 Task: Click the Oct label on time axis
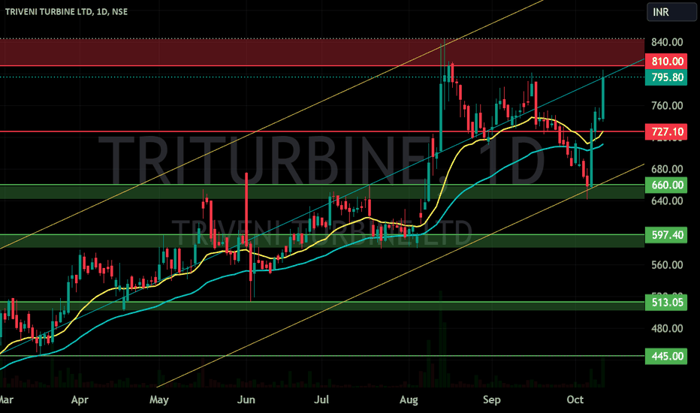click(575, 399)
